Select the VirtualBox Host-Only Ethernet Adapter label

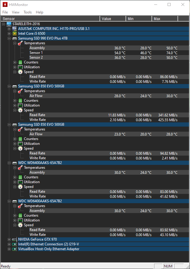(x=49, y=249)
